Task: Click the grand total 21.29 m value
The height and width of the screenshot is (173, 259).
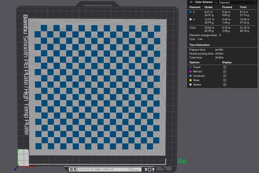Action: click(x=245, y=28)
